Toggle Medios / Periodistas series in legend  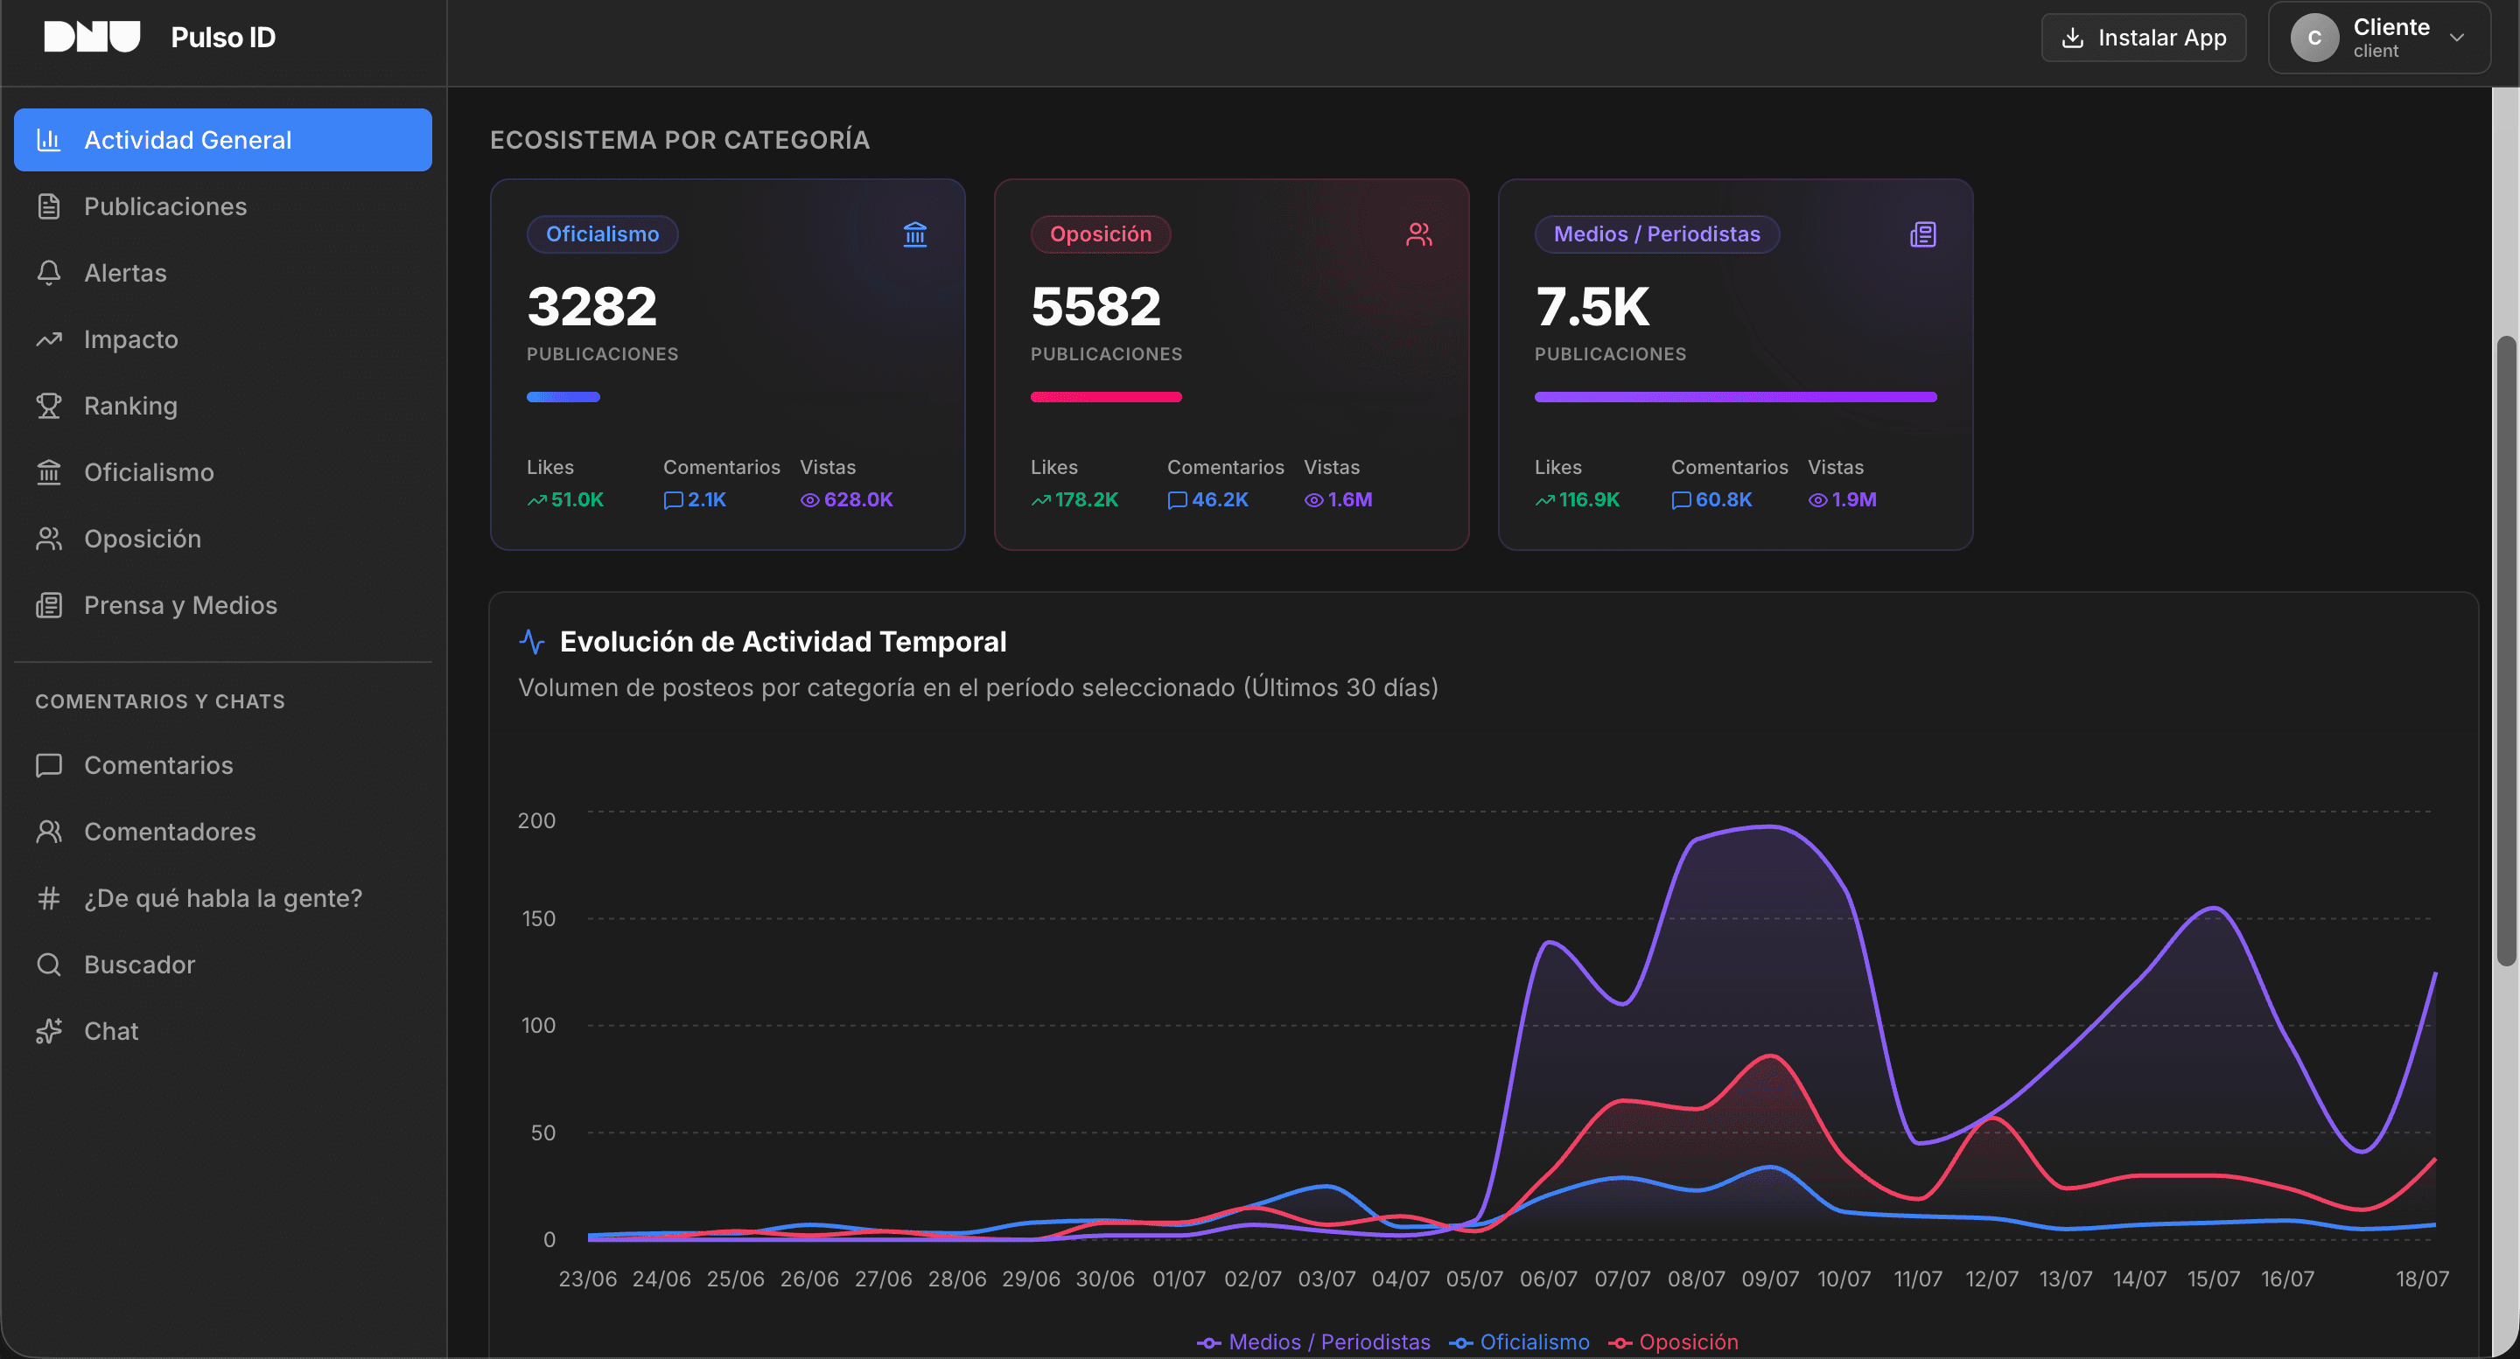click(1313, 1342)
